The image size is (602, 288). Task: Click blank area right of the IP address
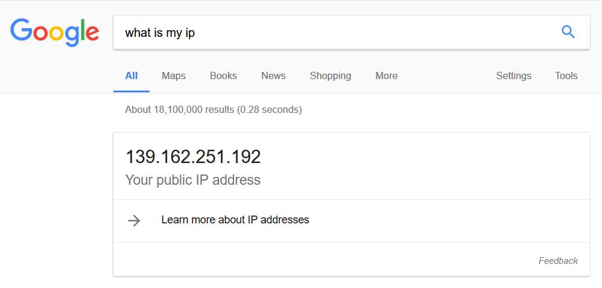[x=422, y=157]
